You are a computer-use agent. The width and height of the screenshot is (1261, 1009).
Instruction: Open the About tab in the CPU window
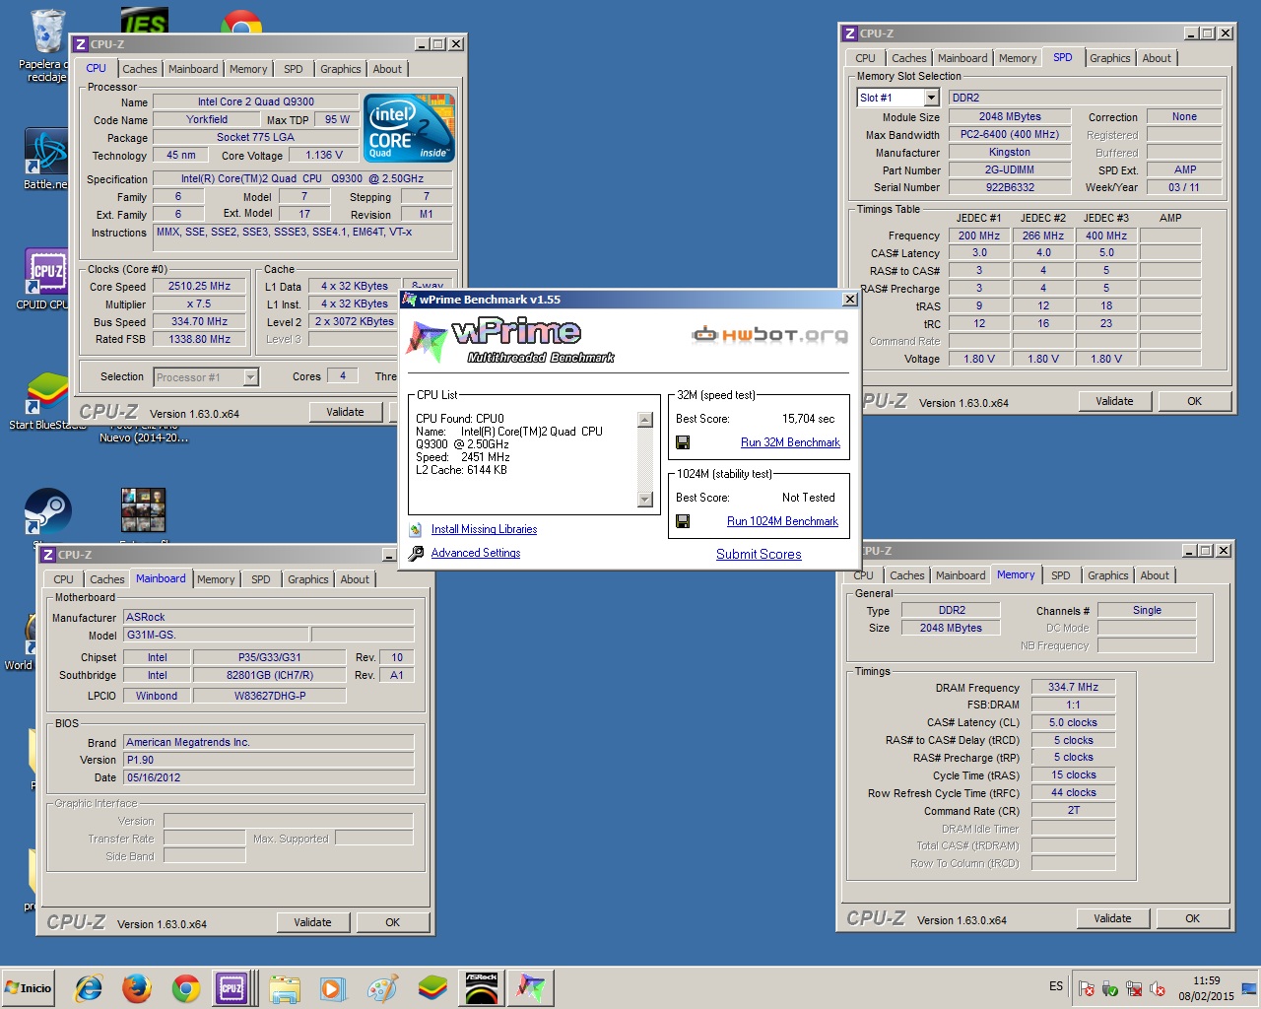[387, 69]
